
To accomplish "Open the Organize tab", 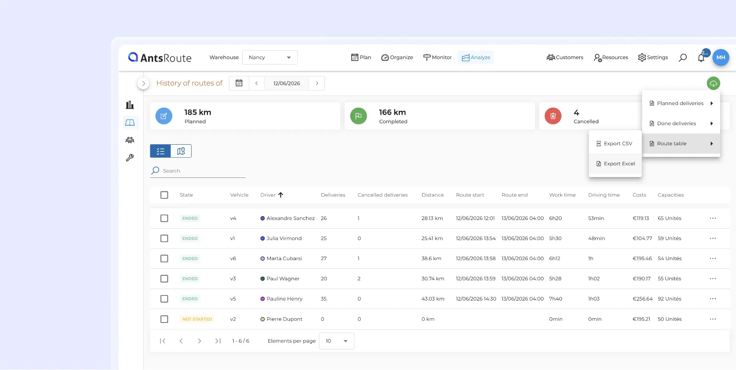I will tap(397, 57).
